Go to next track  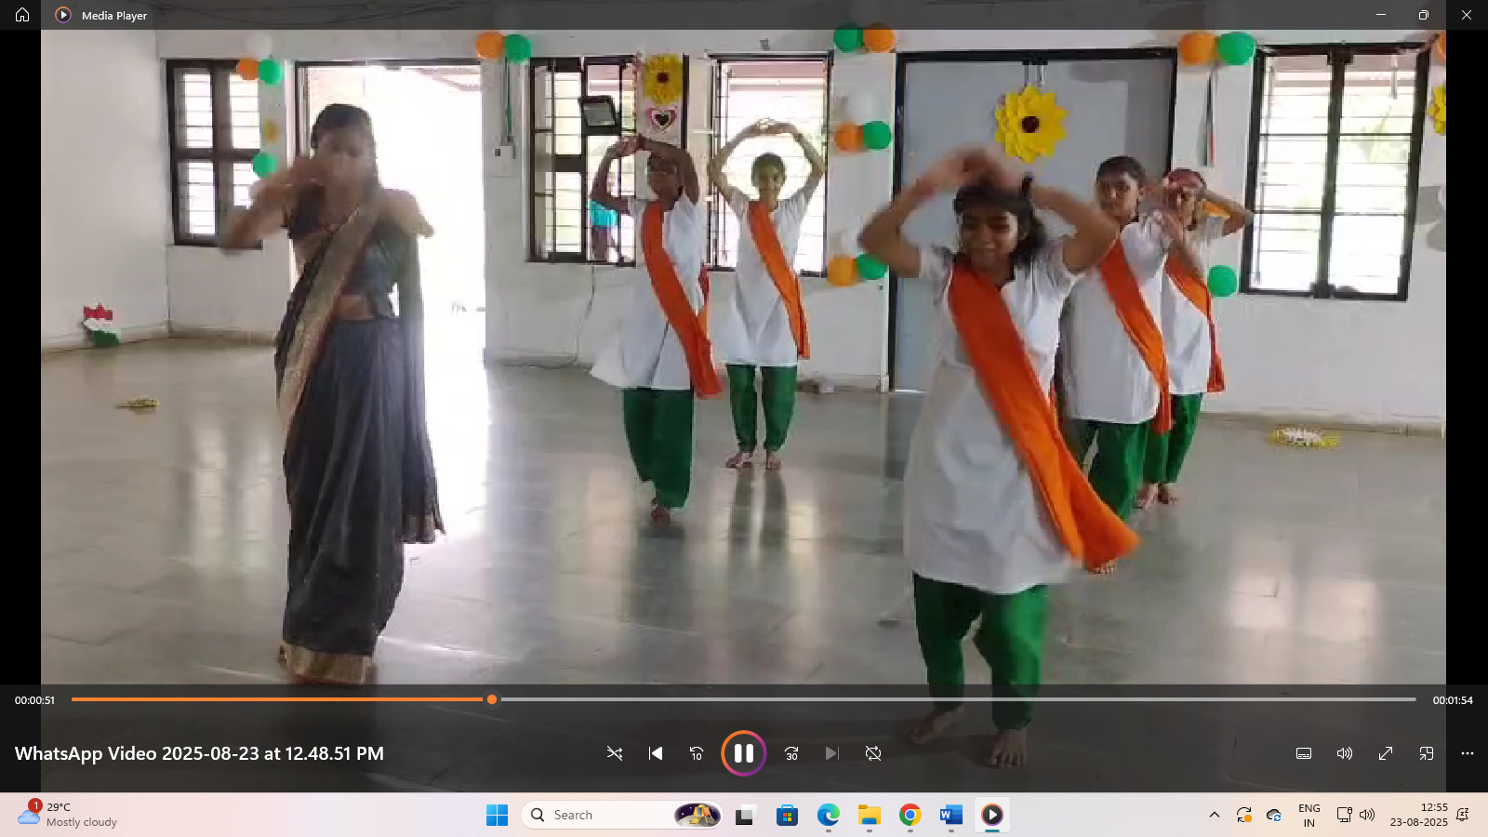832,753
